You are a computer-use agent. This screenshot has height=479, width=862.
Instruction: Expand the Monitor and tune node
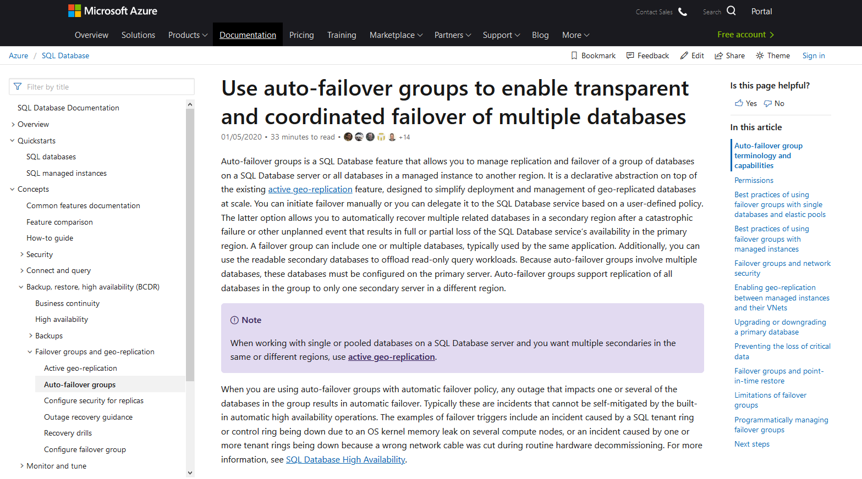pos(22,466)
